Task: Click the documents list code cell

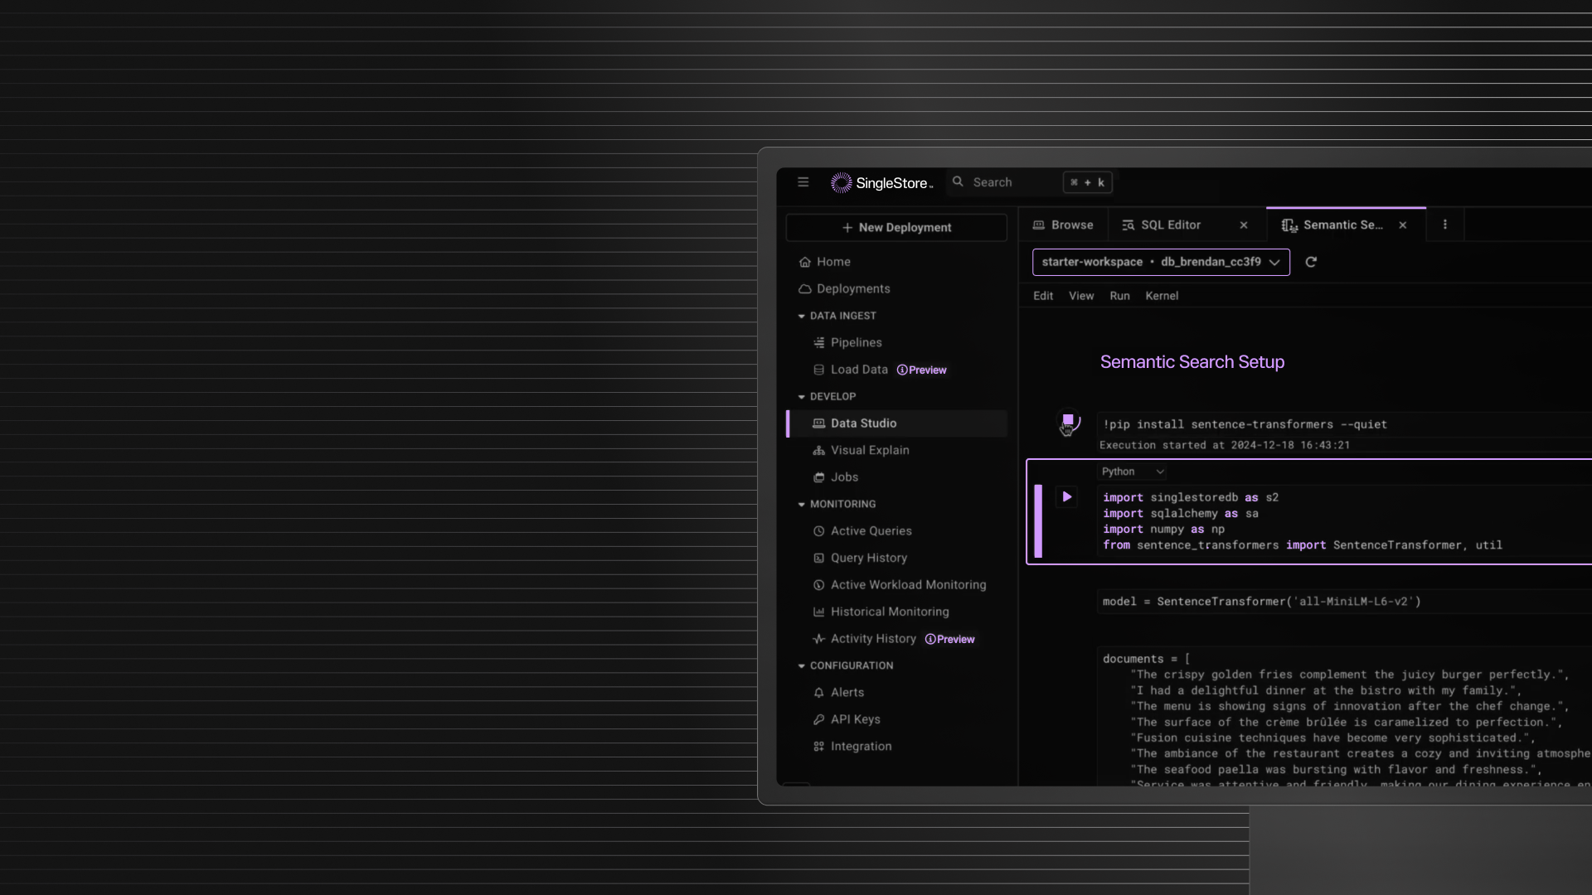Action: tap(1344, 717)
